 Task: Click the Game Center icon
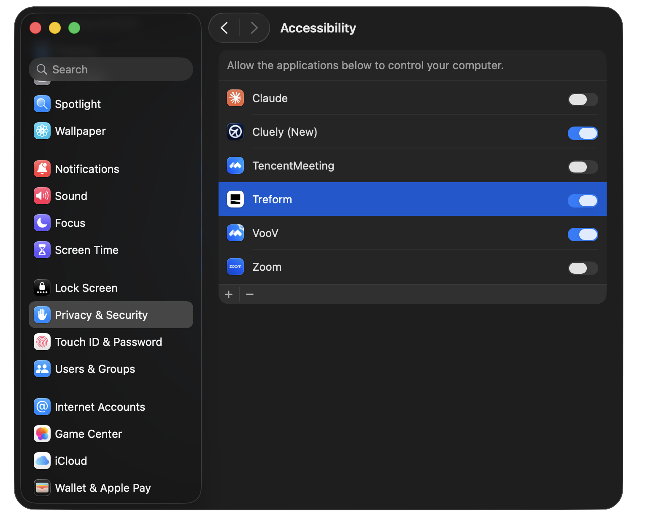tap(42, 434)
